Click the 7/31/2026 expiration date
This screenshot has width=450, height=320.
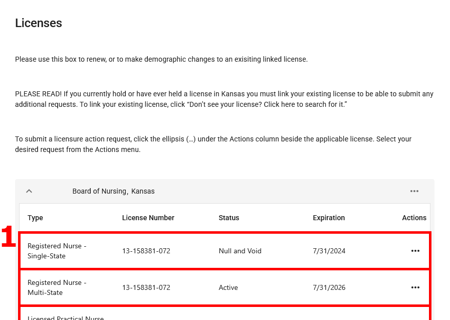click(329, 287)
